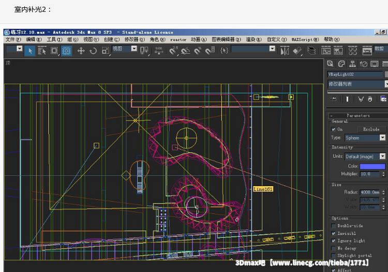Open the Layer Manager icon

311,51
